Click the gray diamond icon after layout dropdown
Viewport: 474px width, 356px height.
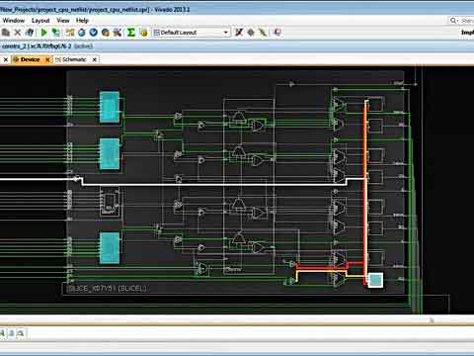pos(251,33)
